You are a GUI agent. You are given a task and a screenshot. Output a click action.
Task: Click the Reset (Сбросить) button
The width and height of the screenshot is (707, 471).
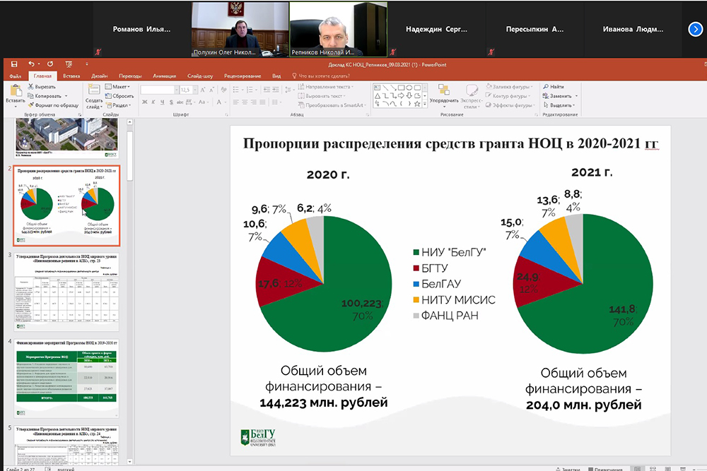[x=119, y=95]
